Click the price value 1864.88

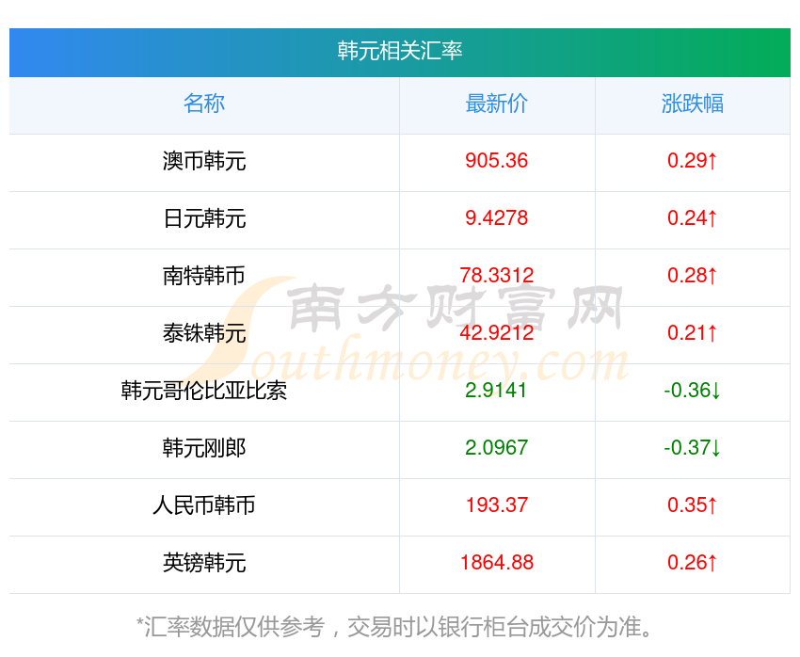(496, 563)
